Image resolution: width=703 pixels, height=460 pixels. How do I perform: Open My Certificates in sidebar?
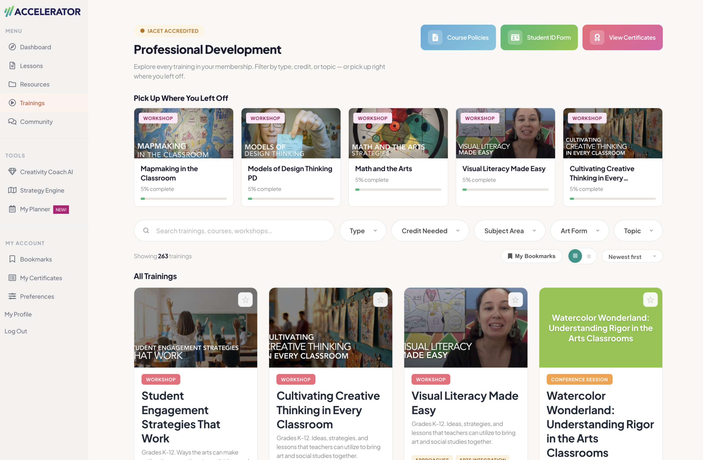pyautogui.click(x=44, y=277)
